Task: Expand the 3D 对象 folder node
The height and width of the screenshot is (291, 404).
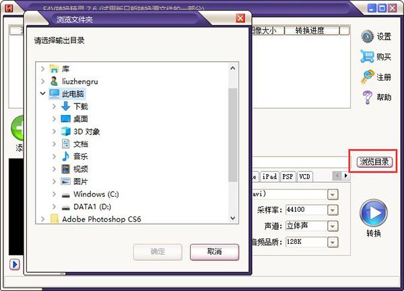Action: pos(54,131)
